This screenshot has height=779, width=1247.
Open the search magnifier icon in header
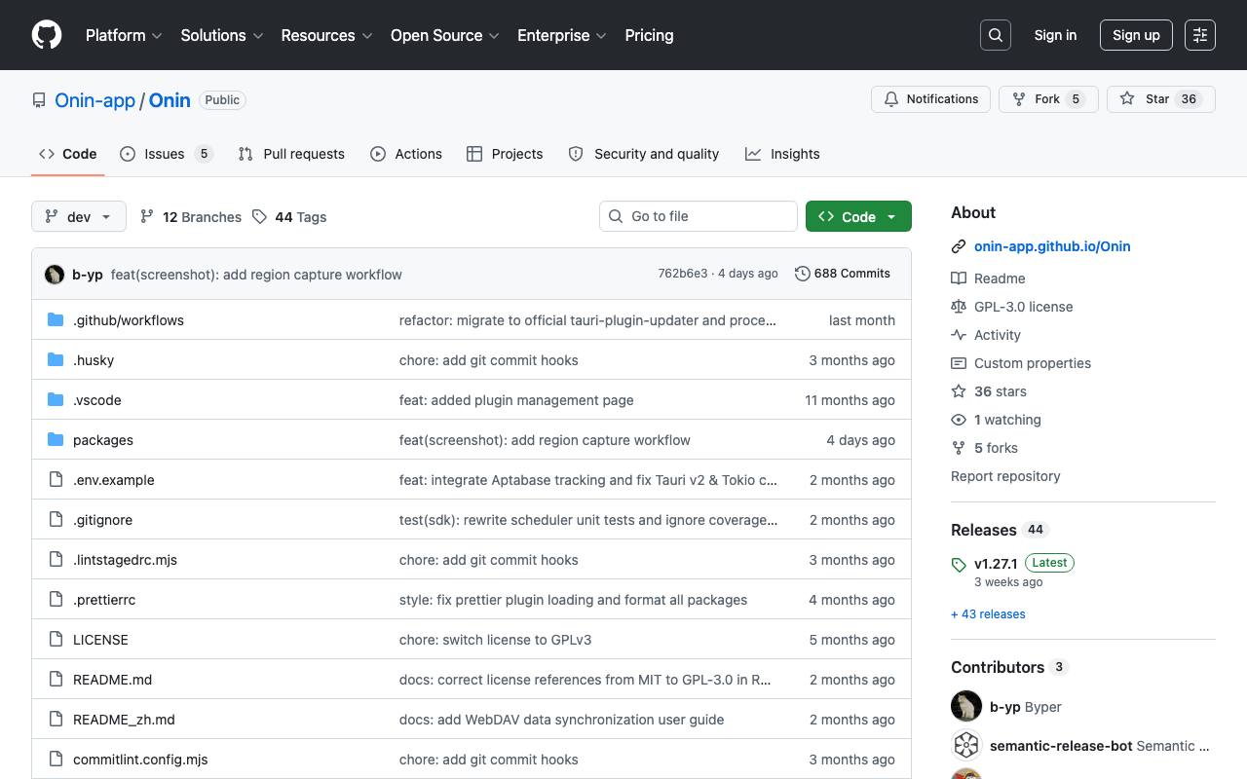[x=996, y=35]
